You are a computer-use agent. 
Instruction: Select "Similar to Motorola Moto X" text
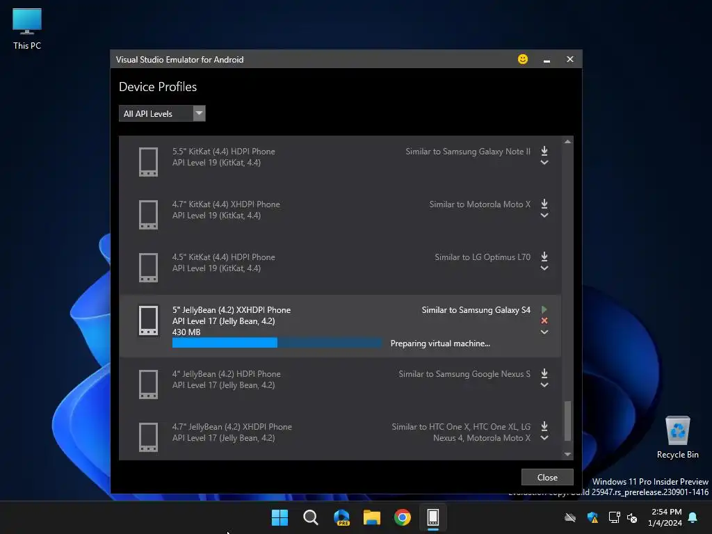(480, 204)
